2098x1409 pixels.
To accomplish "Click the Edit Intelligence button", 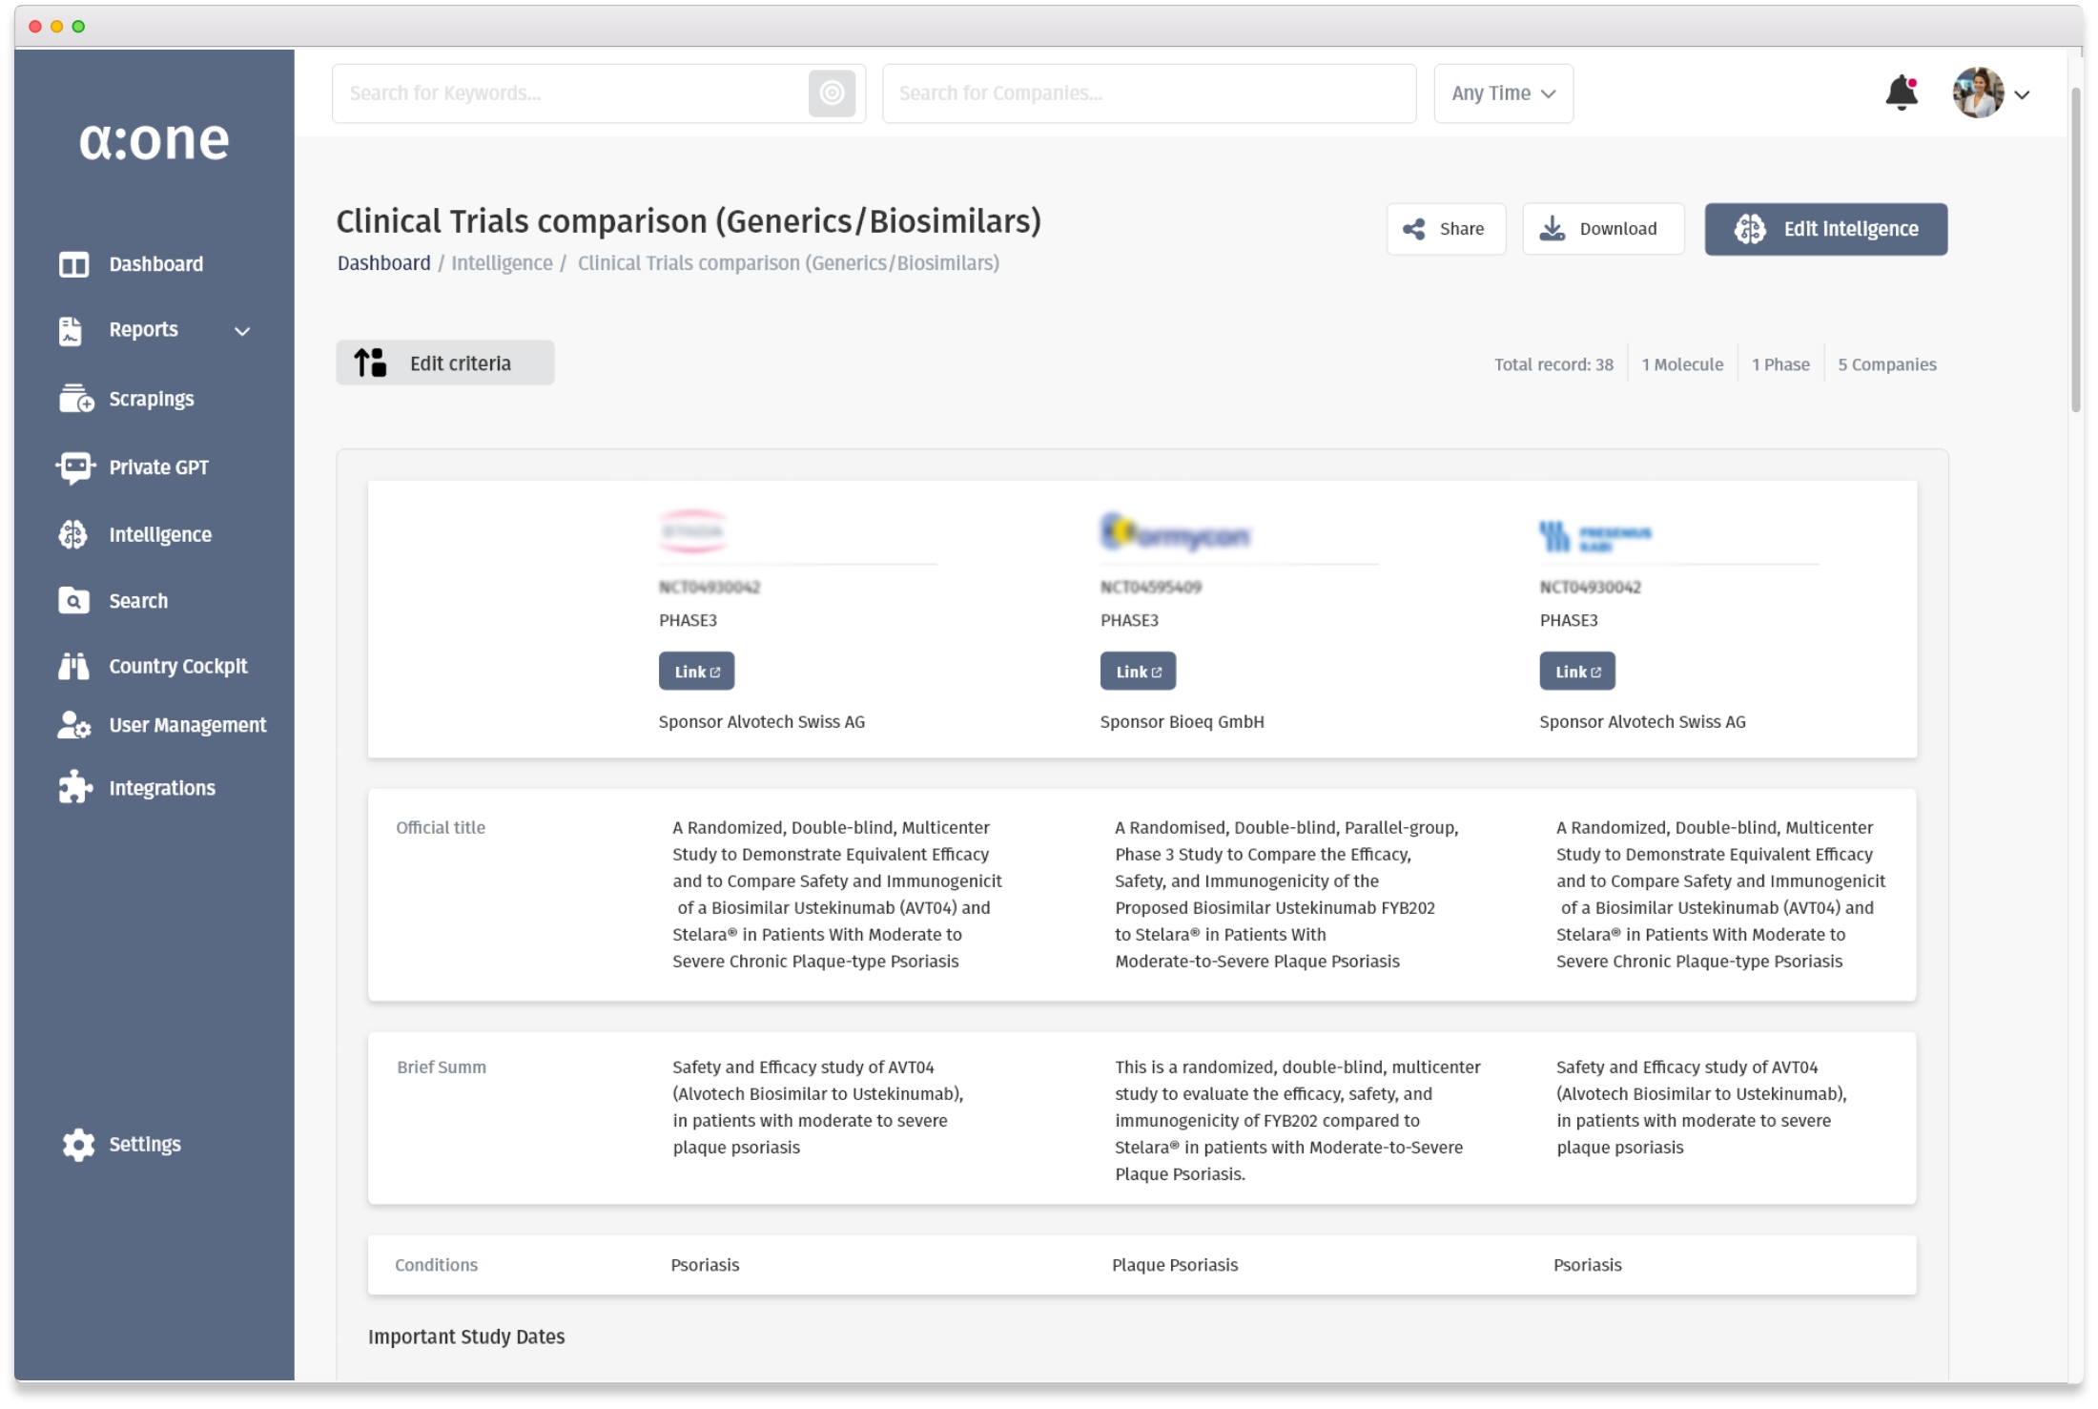I will coord(1825,229).
